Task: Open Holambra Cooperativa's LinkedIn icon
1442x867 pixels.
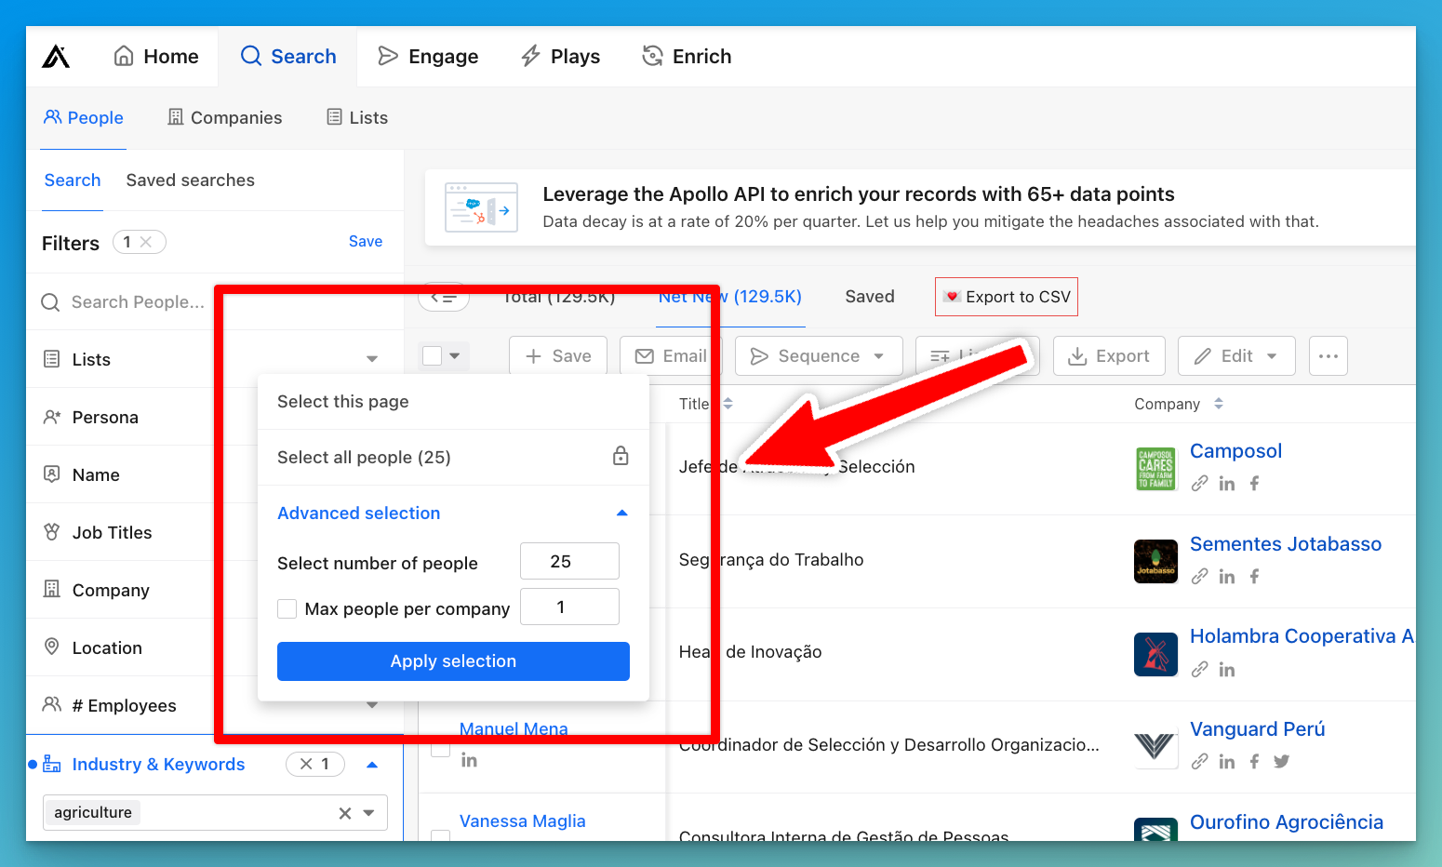Action: (1227, 670)
